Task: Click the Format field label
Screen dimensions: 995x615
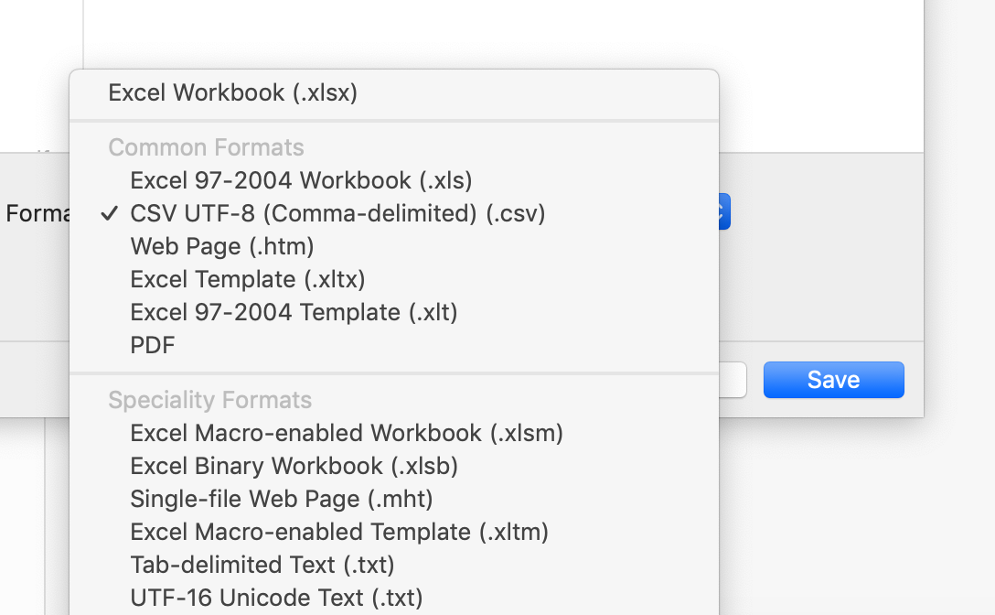Action: coord(37,213)
